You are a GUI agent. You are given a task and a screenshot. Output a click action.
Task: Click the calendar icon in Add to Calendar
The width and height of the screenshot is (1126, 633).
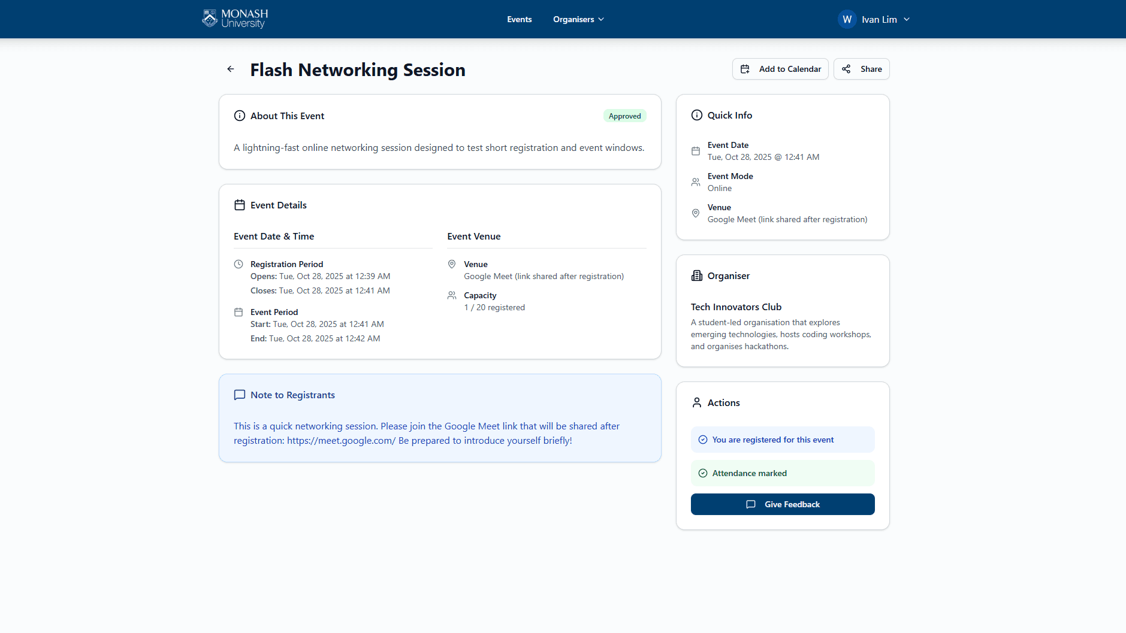[745, 69]
